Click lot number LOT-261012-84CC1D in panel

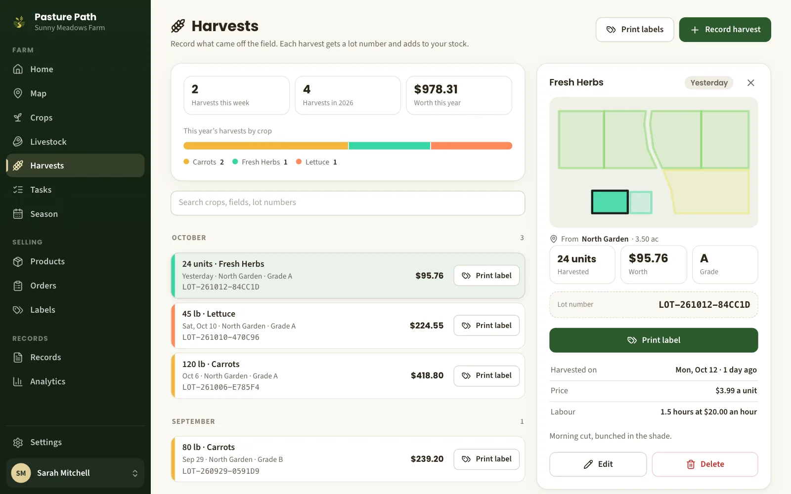pyautogui.click(x=704, y=305)
